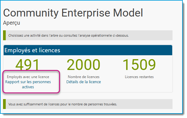The image size is (187, 118).
Task: Select the Licences restantes label
Action: (x=139, y=77)
